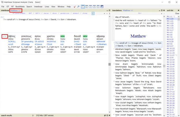Image resolution: width=180 pixels, height=117 pixels.
Task: Open the Window menu
Action: click(61, 7)
